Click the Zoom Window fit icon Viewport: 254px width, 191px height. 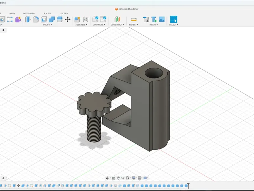pyautogui.click(x=128, y=178)
